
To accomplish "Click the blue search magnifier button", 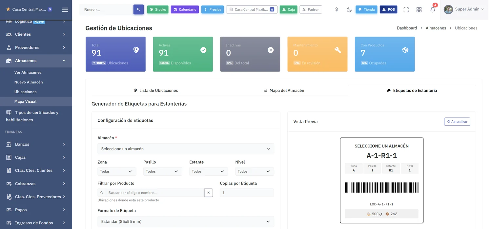I will pos(138,9).
